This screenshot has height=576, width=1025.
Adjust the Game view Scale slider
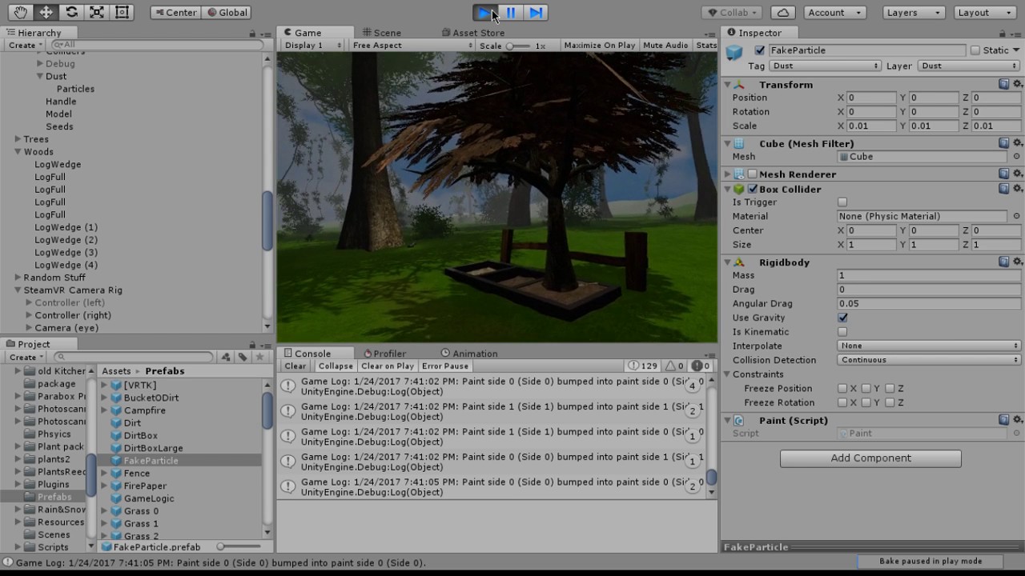pos(518,46)
